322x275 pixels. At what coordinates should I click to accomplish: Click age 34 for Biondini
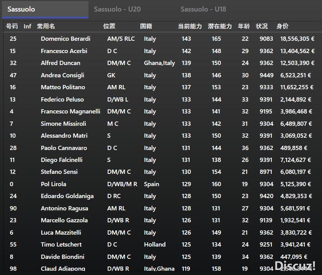tap(245, 257)
